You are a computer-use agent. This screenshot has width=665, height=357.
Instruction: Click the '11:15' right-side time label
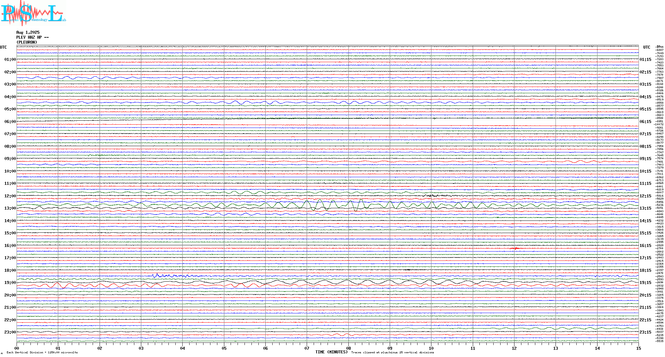645,183
